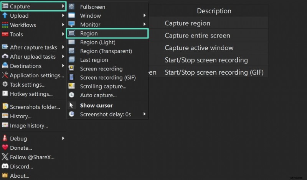Click the Region (Transparent) icon
307x180 pixels.
pos(72,51)
